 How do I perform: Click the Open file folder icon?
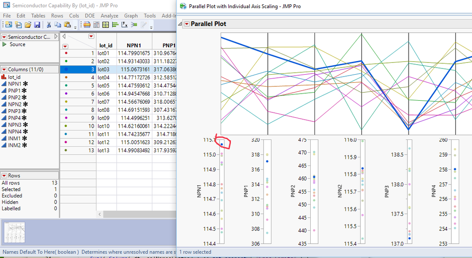pos(27,25)
